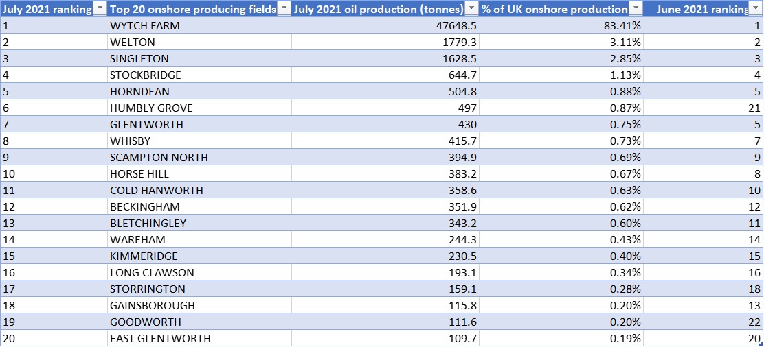Select the EAST GLENTWORTH cell
764x347 pixels.
pos(160,339)
